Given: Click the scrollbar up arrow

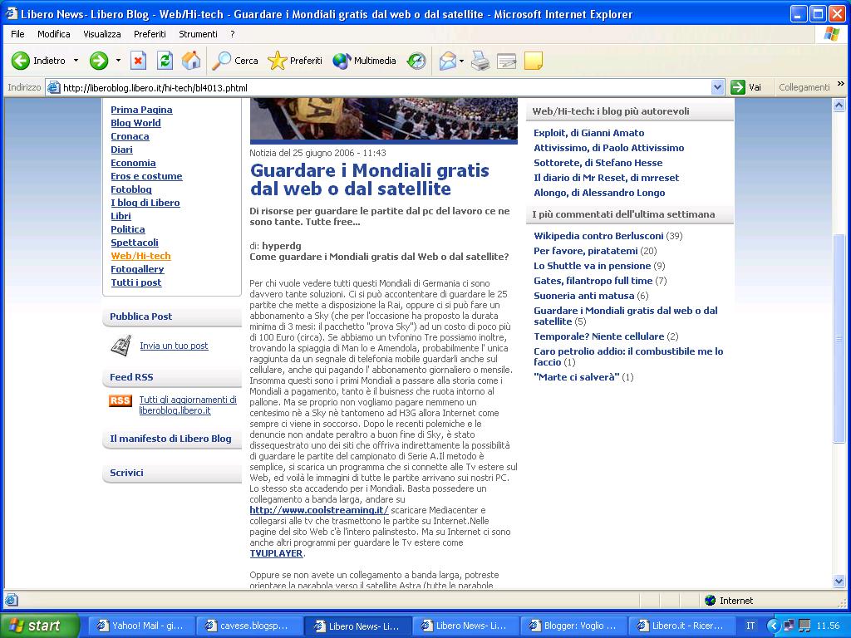Looking at the screenshot, I should pos(839,105).
